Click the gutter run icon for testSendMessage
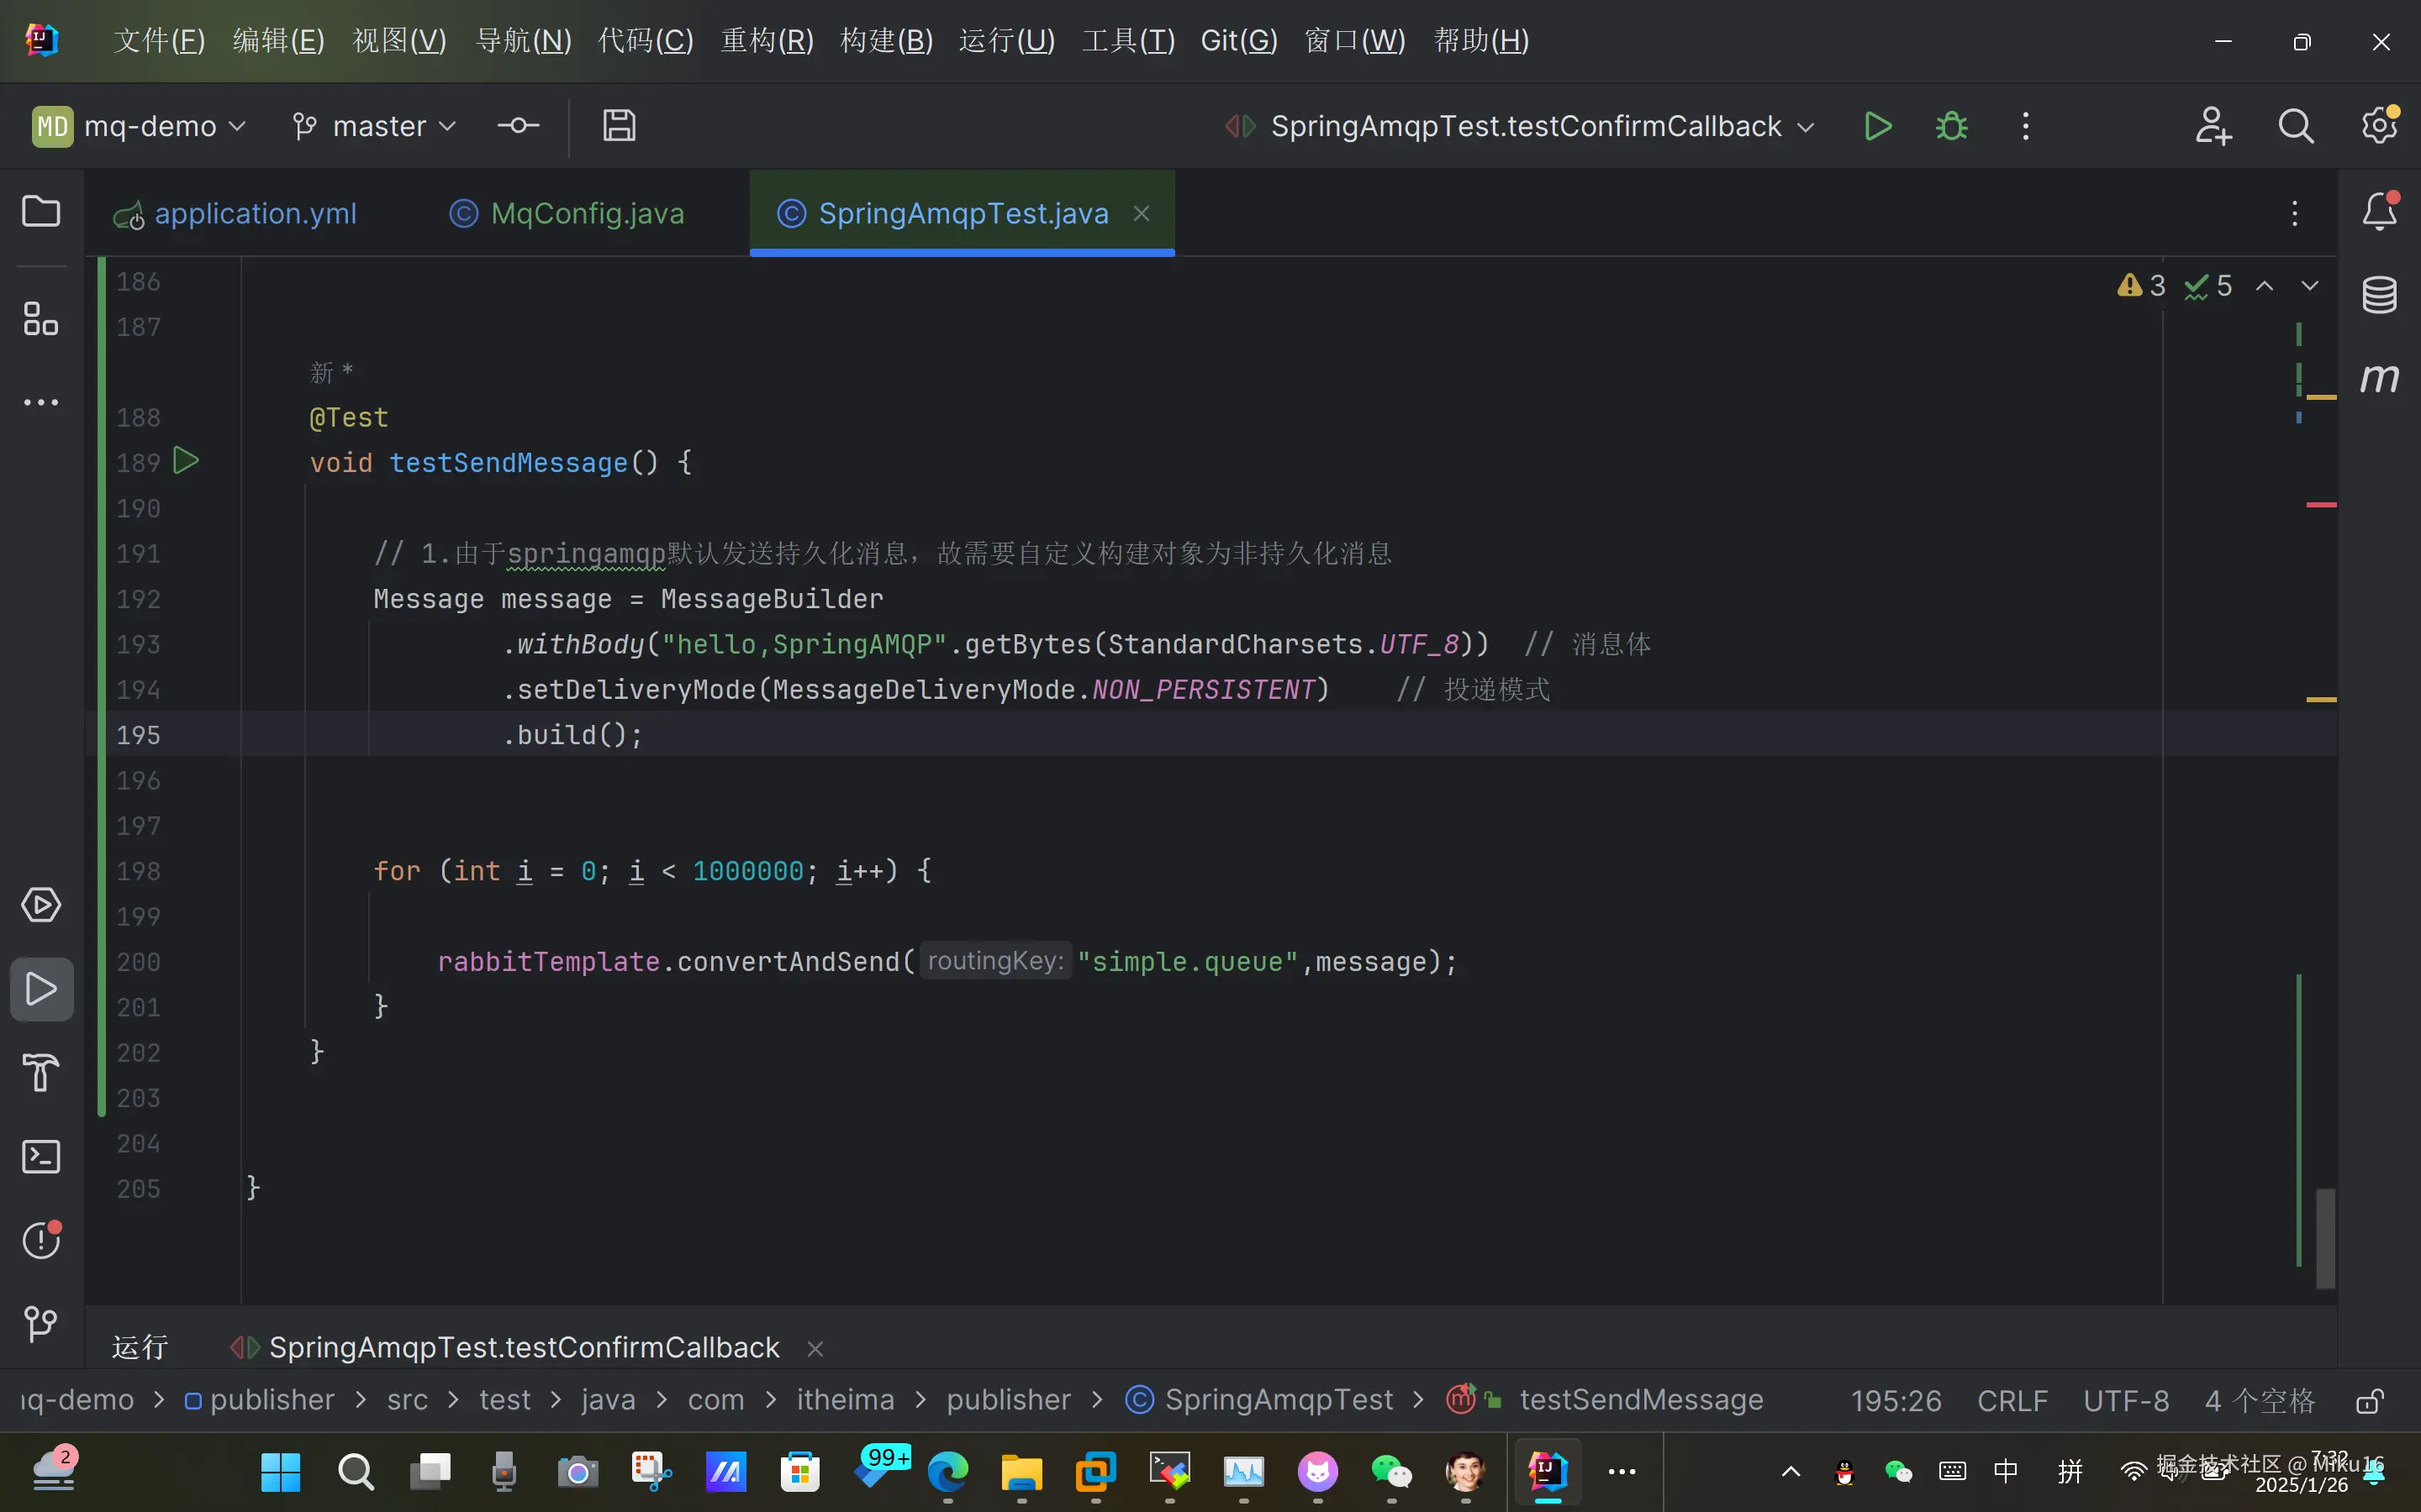The width and height of the screenshot is (2421, 1512). point(186,461)
